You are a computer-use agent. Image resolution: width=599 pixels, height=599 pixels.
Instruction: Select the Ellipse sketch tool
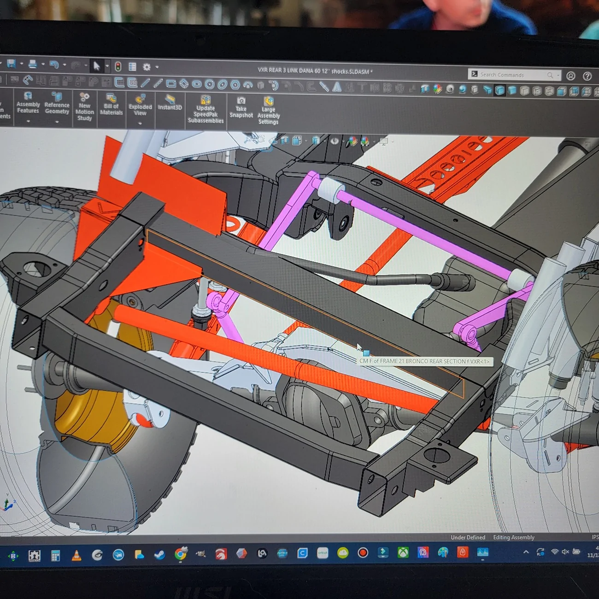pyautogui.click(x=222, y=85)
